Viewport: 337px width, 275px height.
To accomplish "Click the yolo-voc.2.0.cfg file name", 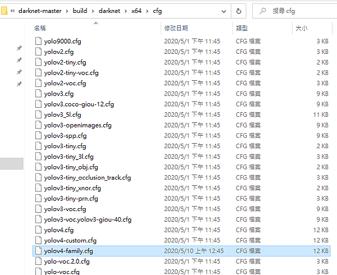I will [67, 262].
